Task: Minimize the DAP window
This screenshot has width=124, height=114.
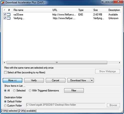Action: point(105,2)
